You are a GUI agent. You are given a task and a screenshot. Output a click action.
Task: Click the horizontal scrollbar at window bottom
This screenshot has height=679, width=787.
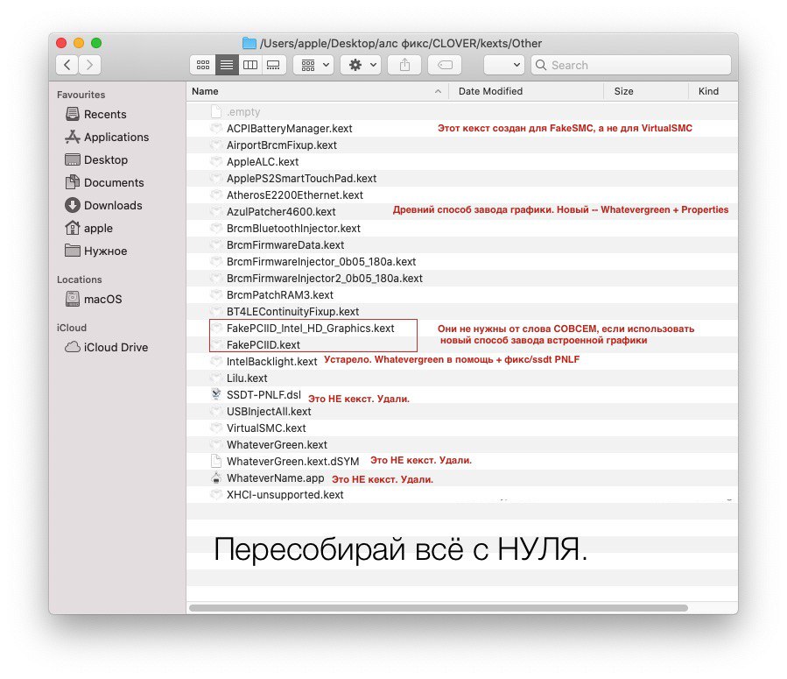tap(439, 608)
